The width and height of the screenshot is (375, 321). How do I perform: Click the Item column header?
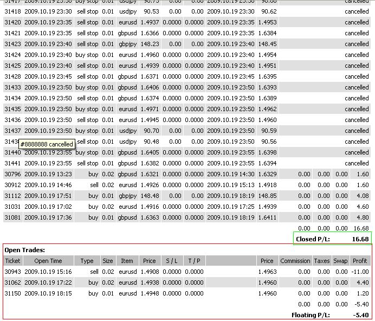click(x=127, y=261)
